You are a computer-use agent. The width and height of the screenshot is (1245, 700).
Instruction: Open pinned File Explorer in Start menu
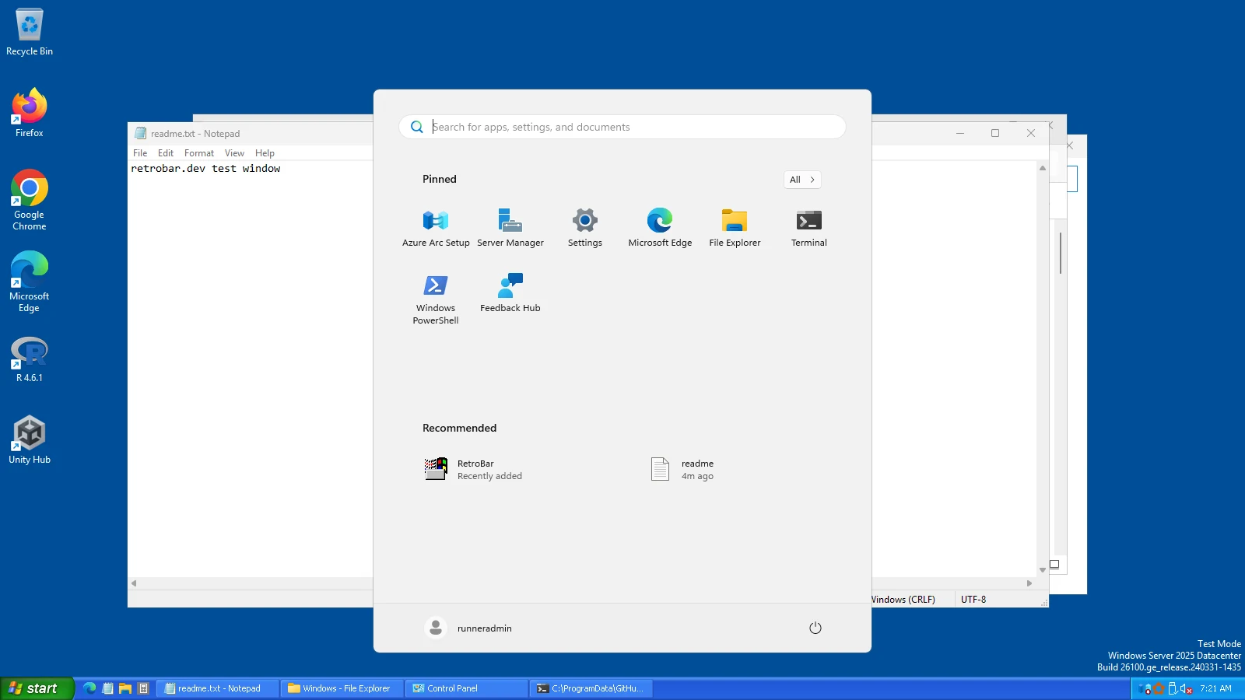pos(735,228)
